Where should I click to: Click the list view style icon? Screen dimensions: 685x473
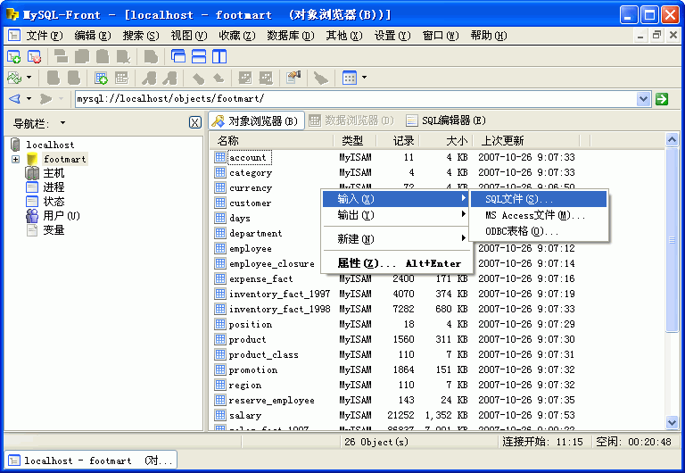point(350,78)
